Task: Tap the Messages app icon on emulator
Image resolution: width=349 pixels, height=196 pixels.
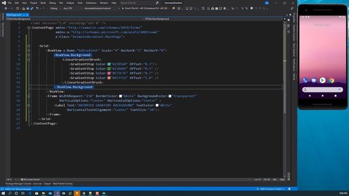Action: click(x=314, y=81)
